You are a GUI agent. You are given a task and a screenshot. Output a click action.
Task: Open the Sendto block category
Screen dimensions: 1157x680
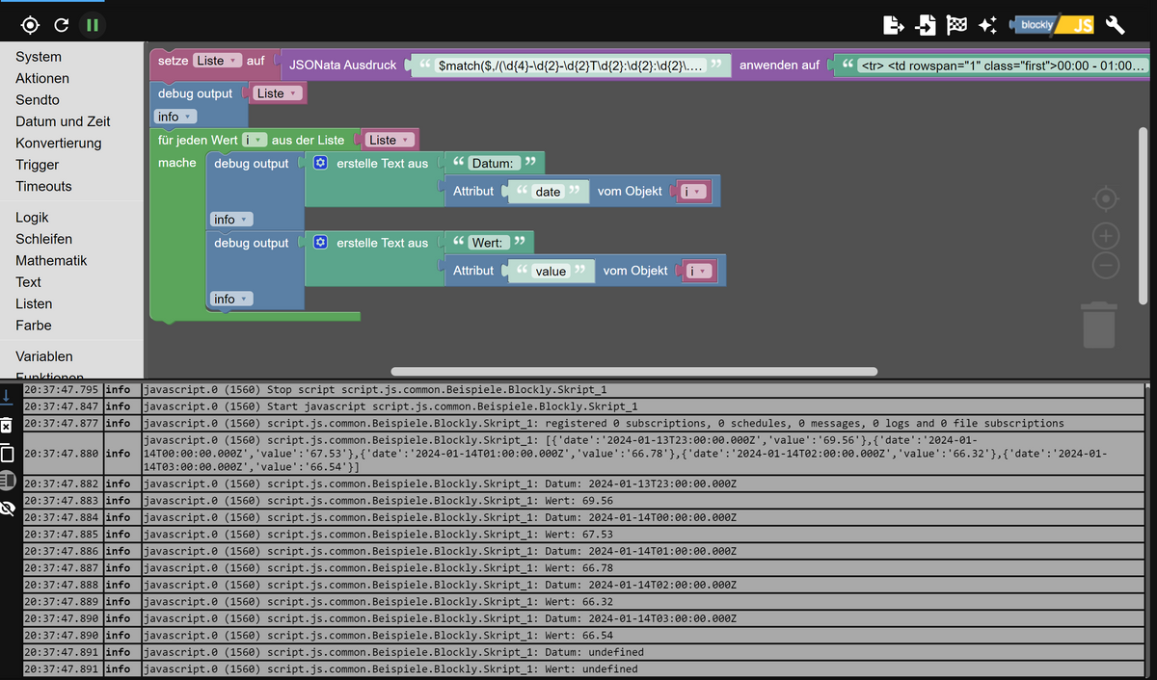coord(38,100)
